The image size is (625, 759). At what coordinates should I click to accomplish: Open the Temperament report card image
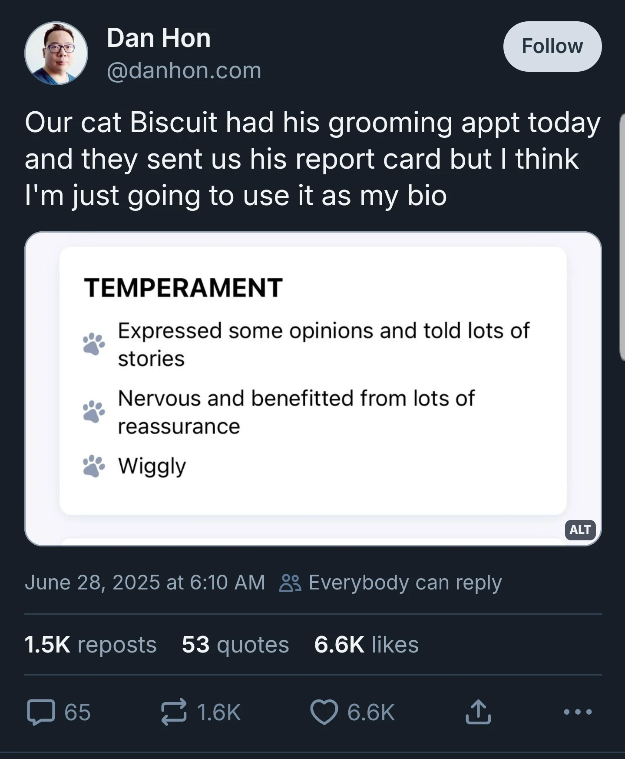click(x=313, y=389)
